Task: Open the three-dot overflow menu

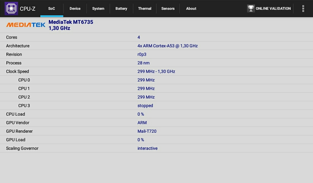Action: pos(303,9)
